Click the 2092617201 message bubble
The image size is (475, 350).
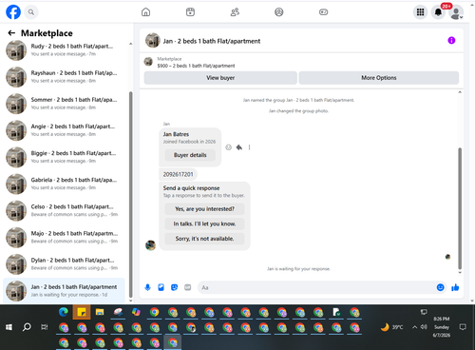178,174
